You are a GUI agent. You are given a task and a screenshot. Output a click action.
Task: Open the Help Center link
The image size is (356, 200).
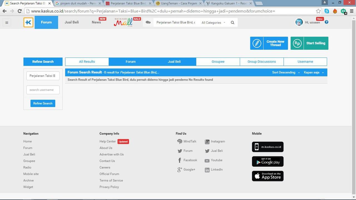pyautogui.click(x=108, y=141)
